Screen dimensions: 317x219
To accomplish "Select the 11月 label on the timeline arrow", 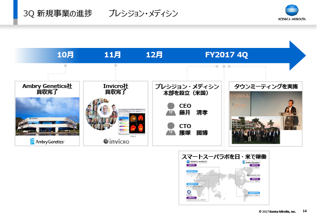I will 112,55.
